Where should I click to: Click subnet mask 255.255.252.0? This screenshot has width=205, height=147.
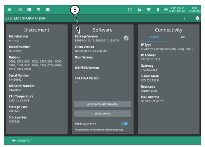[x=150, y=80]
